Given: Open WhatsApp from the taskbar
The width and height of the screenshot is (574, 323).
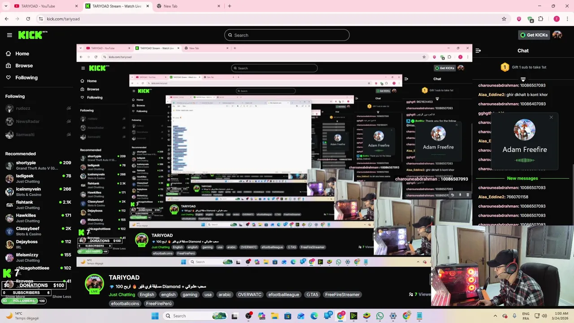Looking at the screenshot, I should (x=380, y=316).
